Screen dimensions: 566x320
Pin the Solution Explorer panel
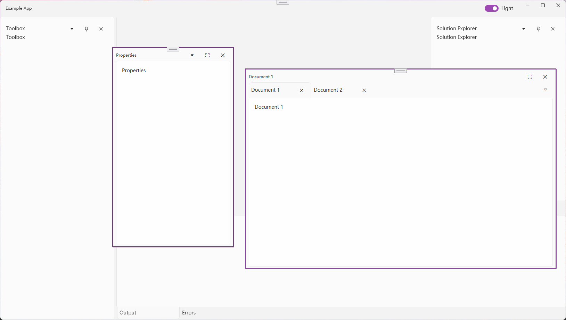(538, 29)
